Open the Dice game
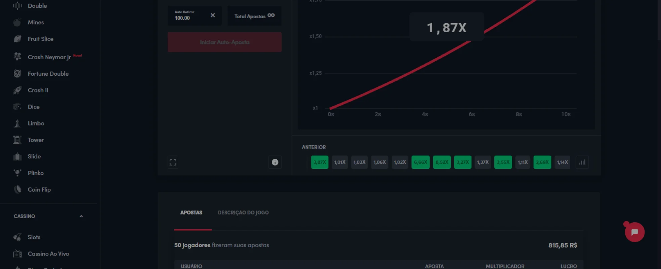This screenshot has width=661, height=269. [33, 107]
